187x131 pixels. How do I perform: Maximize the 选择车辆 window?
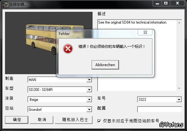166,3
